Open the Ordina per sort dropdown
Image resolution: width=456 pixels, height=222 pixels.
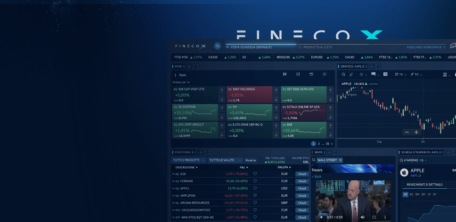(x=181, y=82)
